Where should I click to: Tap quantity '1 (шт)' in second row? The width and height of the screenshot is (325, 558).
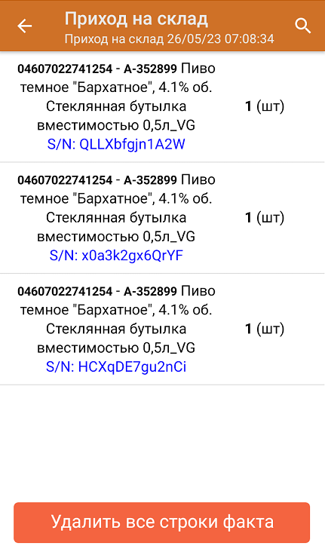pos(265,218)
